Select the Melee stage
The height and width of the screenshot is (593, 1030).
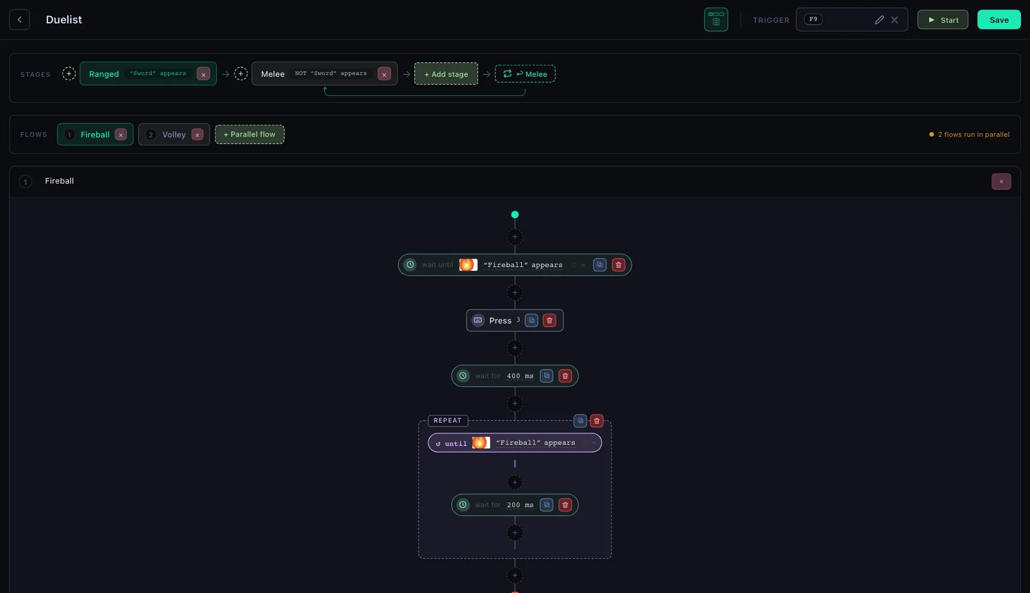273,74
